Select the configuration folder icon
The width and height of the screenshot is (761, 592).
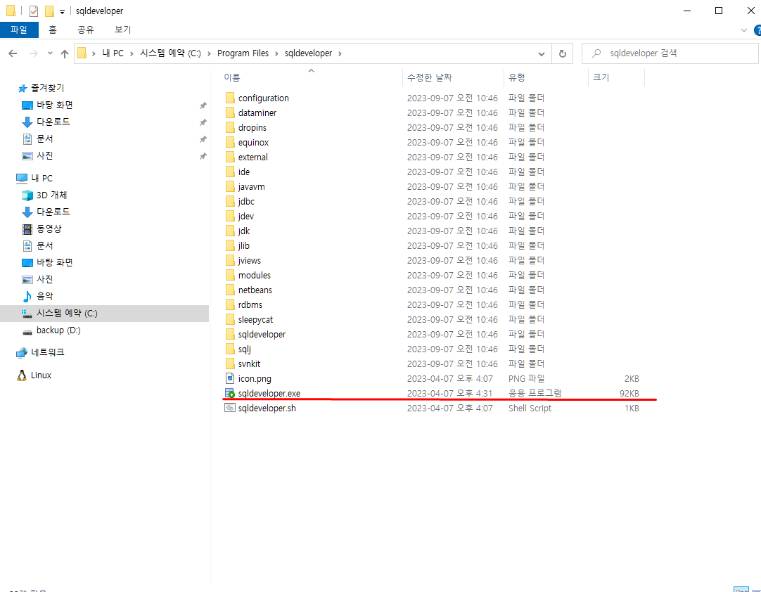230,98
